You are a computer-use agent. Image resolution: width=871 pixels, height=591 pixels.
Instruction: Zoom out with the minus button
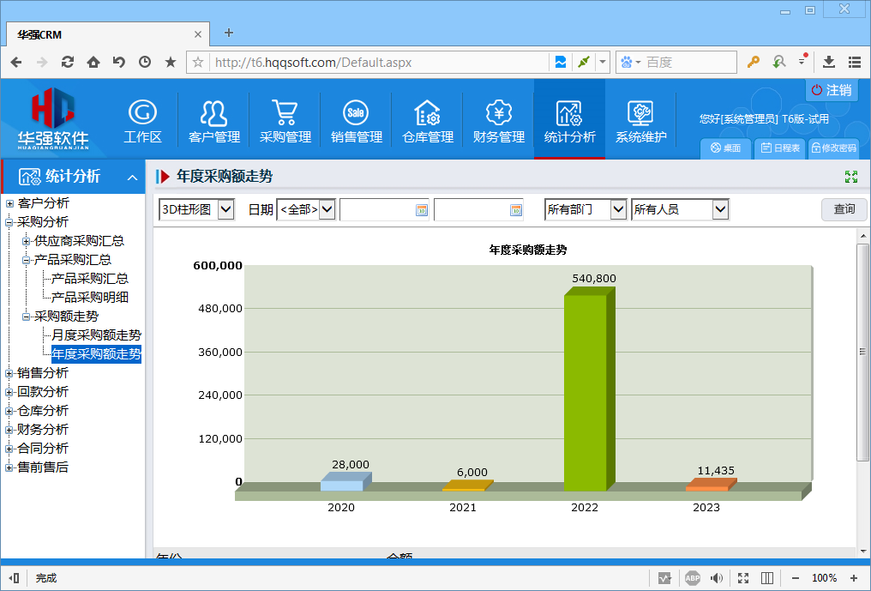tap(795, 578)
